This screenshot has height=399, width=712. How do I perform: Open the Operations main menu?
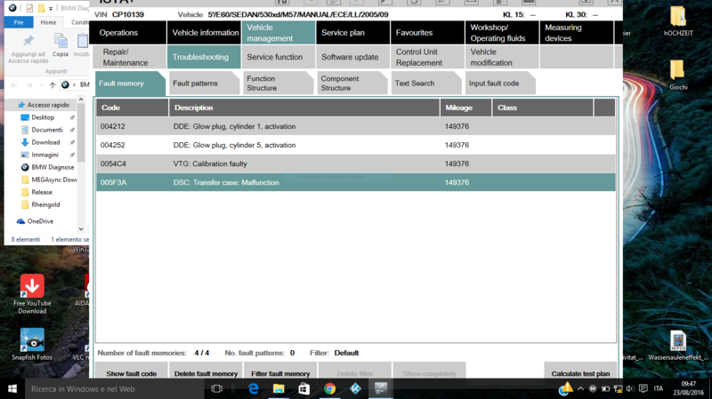tap(127, 33)
